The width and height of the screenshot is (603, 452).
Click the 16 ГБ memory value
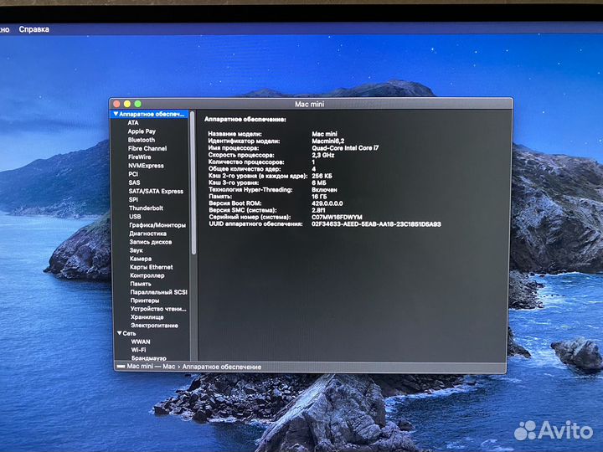click(x=320, y=197)
